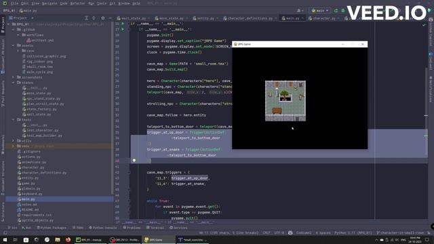Hide the Project panel with minus icon

point(110,18)
